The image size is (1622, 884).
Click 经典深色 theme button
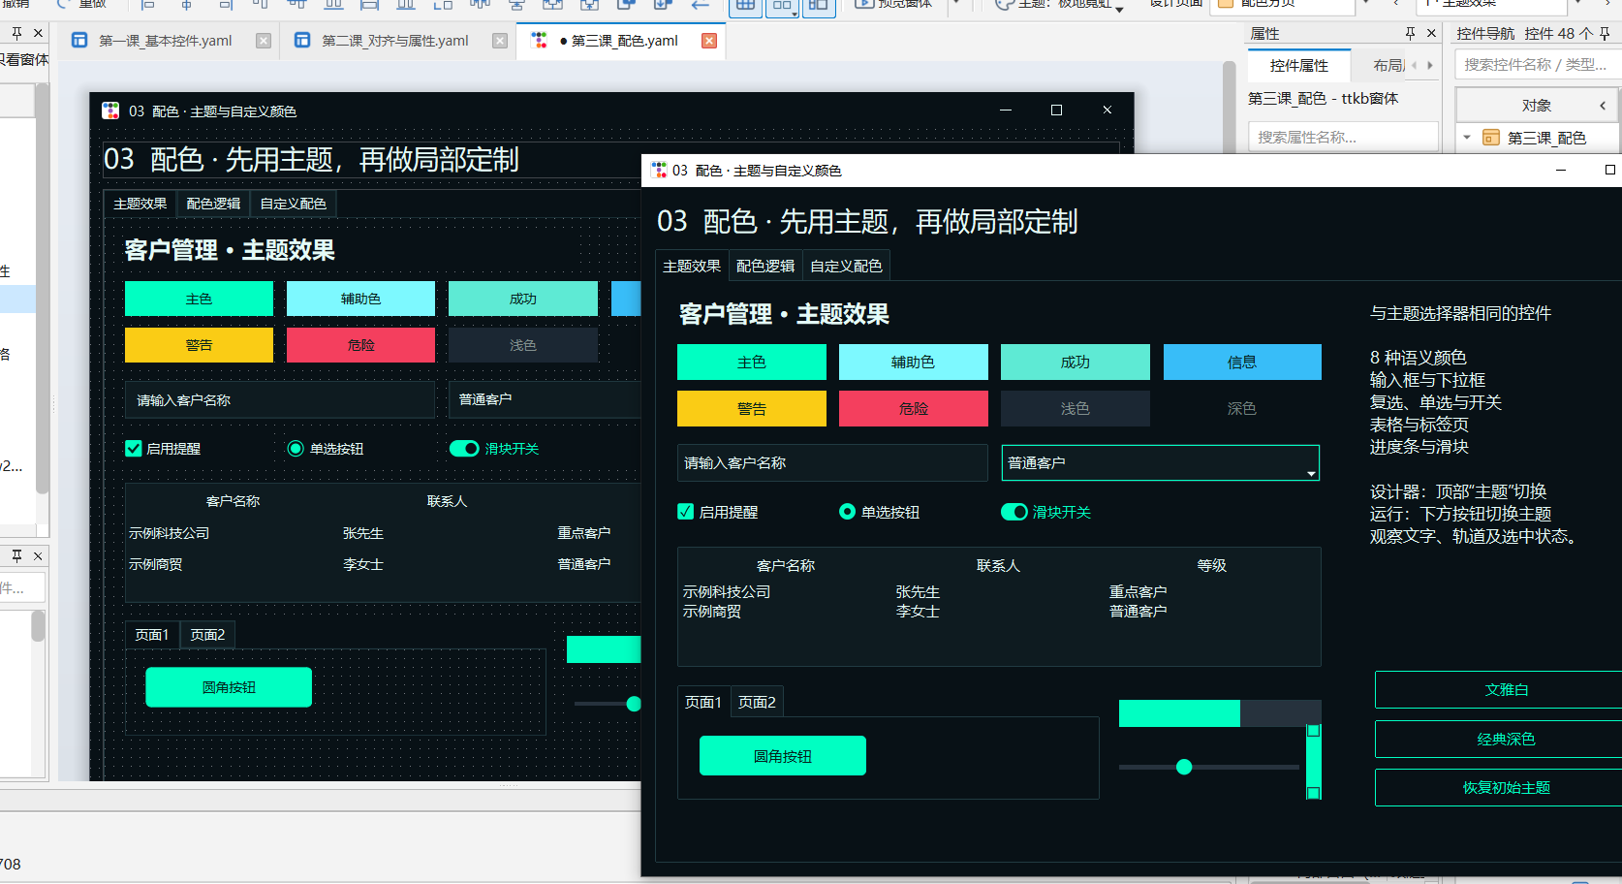[x=1498, y=739]
